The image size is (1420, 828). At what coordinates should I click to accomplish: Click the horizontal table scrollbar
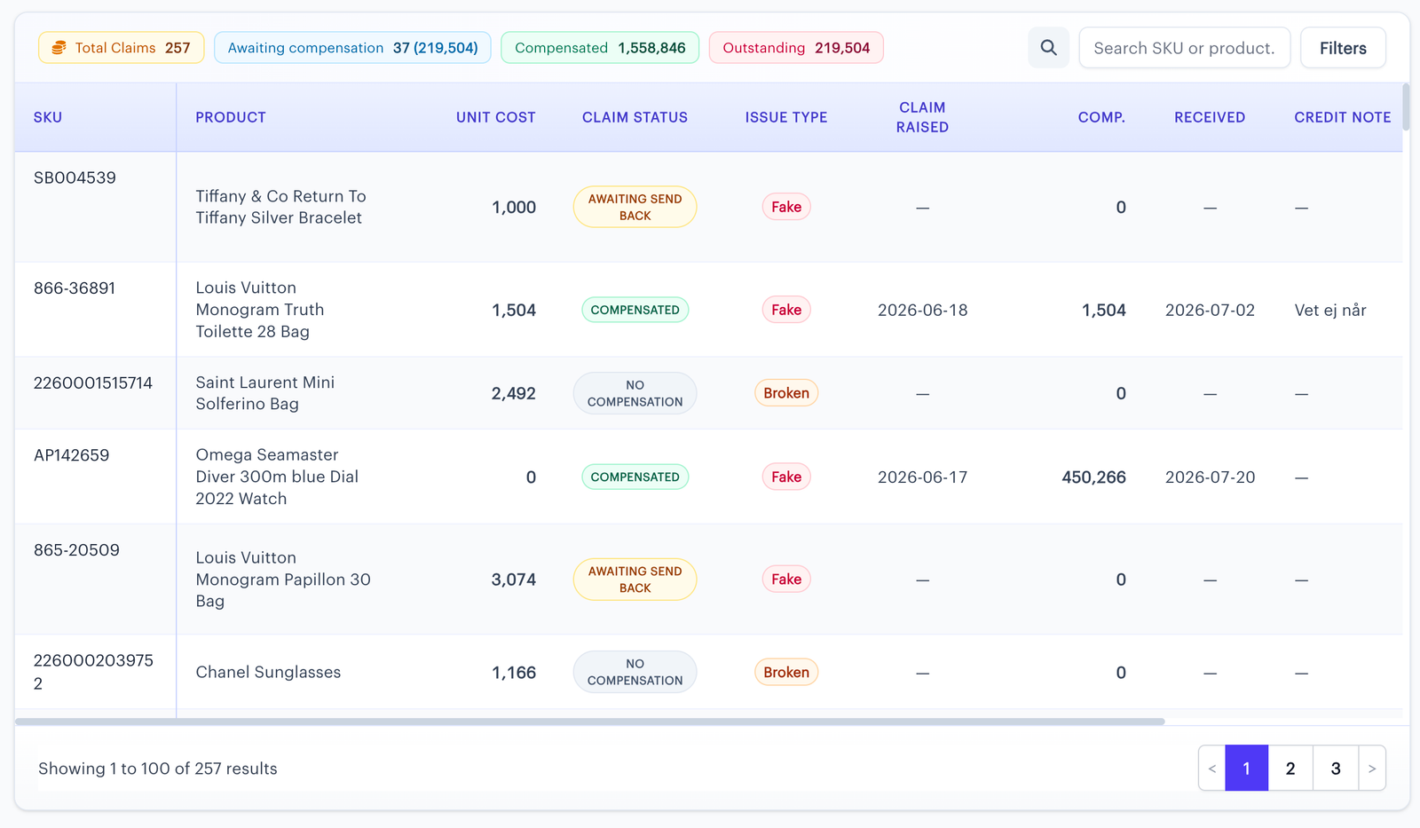[x=589, y=722]
